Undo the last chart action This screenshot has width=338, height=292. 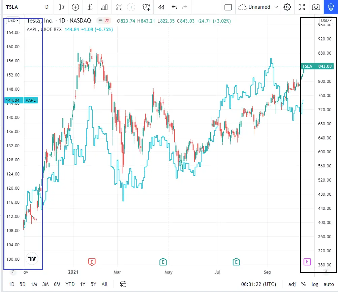point(174,7)
